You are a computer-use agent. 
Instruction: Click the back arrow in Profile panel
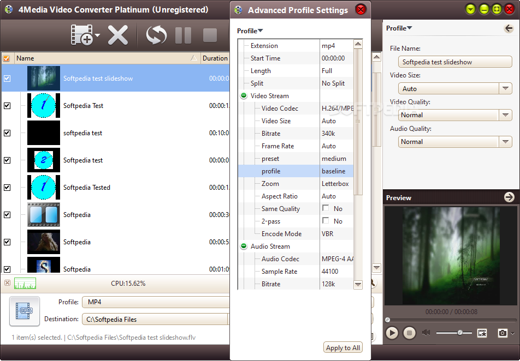coord(509,28)
